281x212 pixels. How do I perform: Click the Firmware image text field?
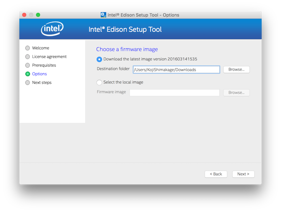tap(175, 93)
